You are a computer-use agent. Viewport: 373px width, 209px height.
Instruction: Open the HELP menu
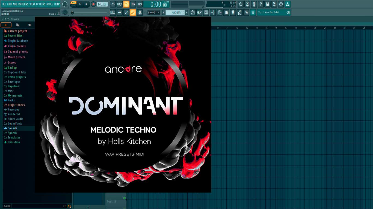57,4
